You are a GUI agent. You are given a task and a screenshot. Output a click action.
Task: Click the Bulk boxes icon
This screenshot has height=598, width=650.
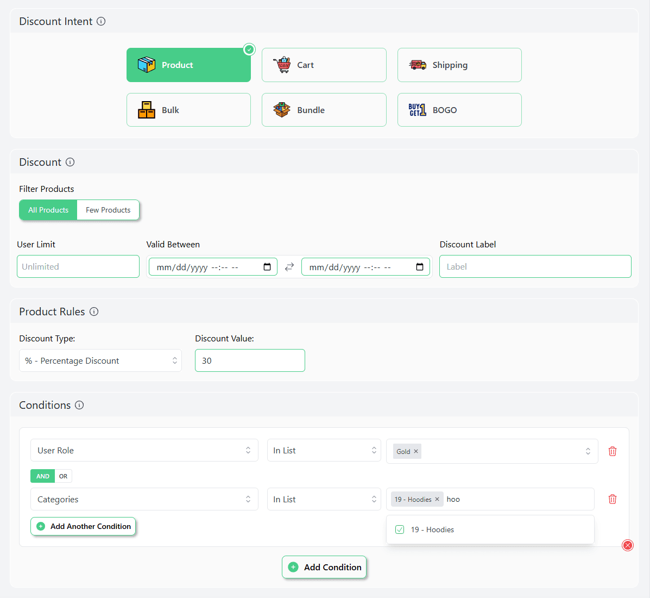pyautogui.click(x=146, y=110)
